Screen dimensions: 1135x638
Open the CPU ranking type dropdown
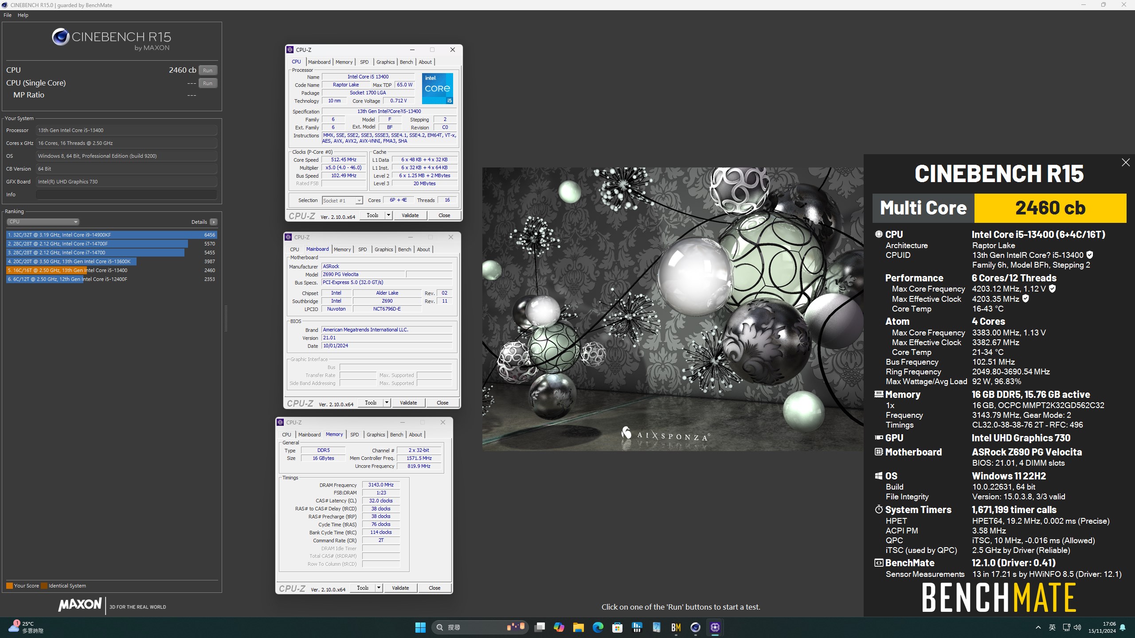pos(43,222)
